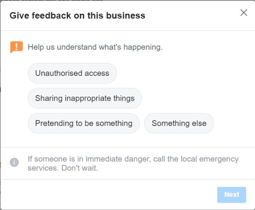Pick the Pretending to be something option
Viewport: 255px width, 210px height.
click(x=84, y=123)
